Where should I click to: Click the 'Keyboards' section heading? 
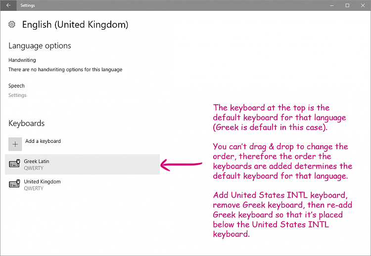coord(26,124)
